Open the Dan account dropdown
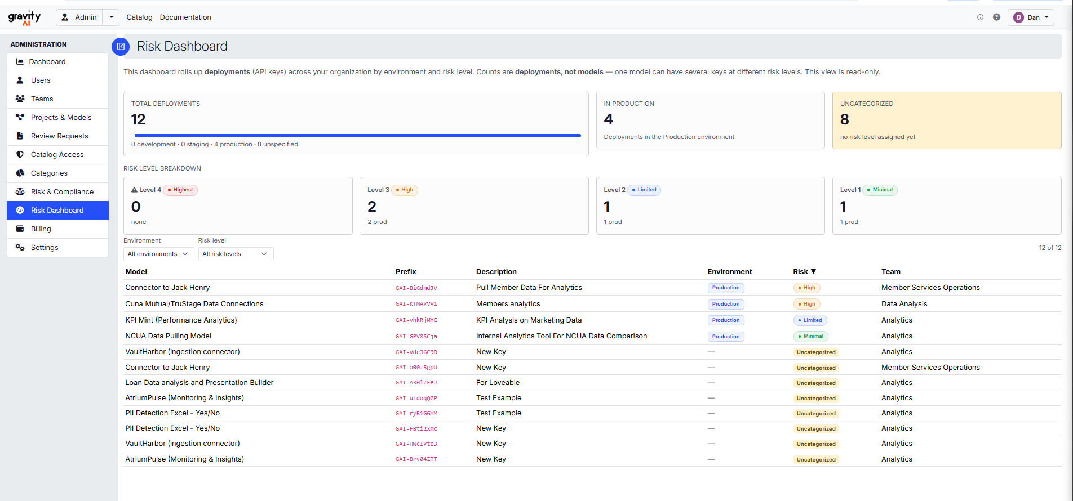Viewport: 1073px width, 501px height. [1031, 17]
